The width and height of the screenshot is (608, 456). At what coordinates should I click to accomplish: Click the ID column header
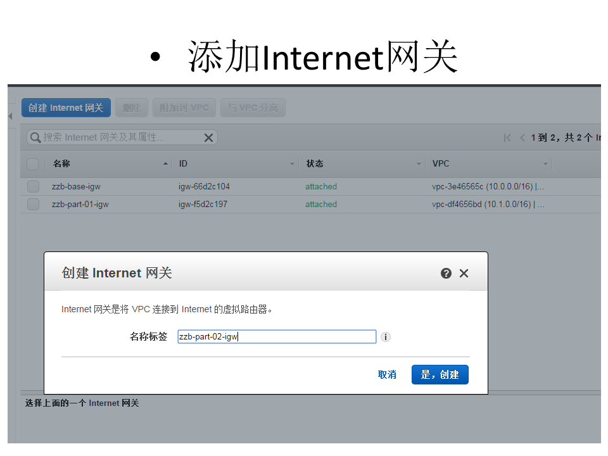(183, 163)
